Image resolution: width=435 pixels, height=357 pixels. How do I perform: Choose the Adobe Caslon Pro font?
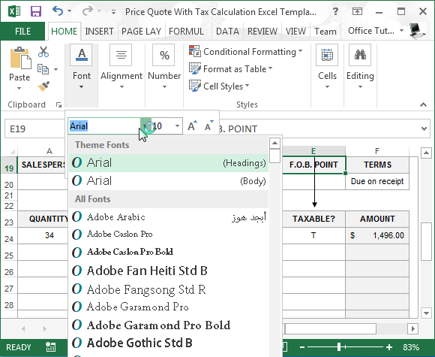169,234
